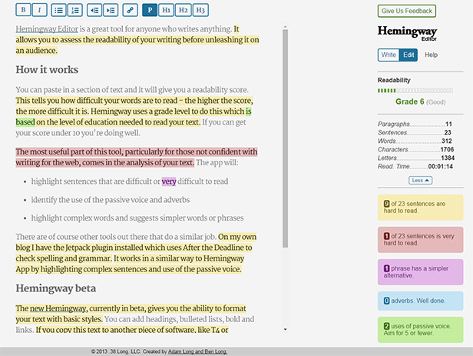Click the outdent icon
473x356 pixels.
94,11
